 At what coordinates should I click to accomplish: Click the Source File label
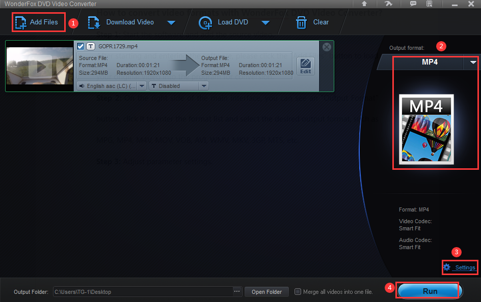(x=93, y=58)
